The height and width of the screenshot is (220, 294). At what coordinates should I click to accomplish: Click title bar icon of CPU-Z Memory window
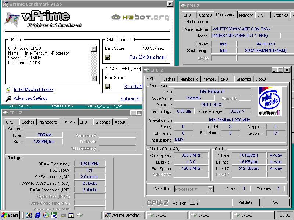(x=6, y=113)
